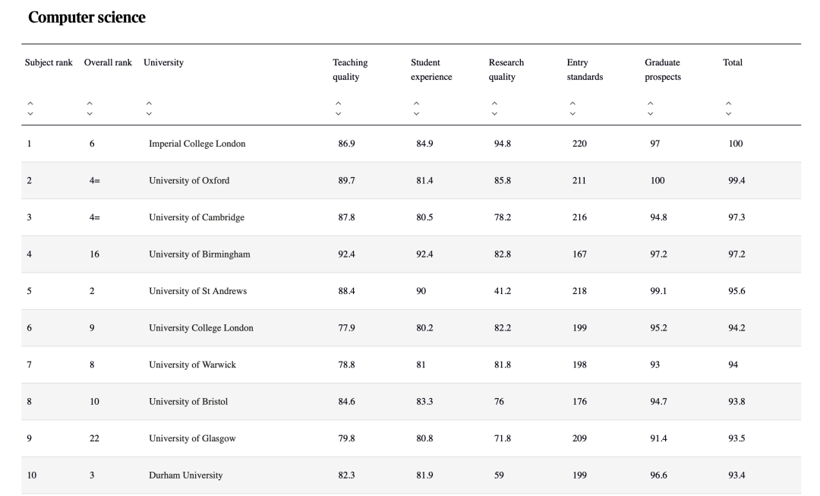Screen dimensions: 820x496
Task: Open University of Oxford entry
Action: coord(188,181)
